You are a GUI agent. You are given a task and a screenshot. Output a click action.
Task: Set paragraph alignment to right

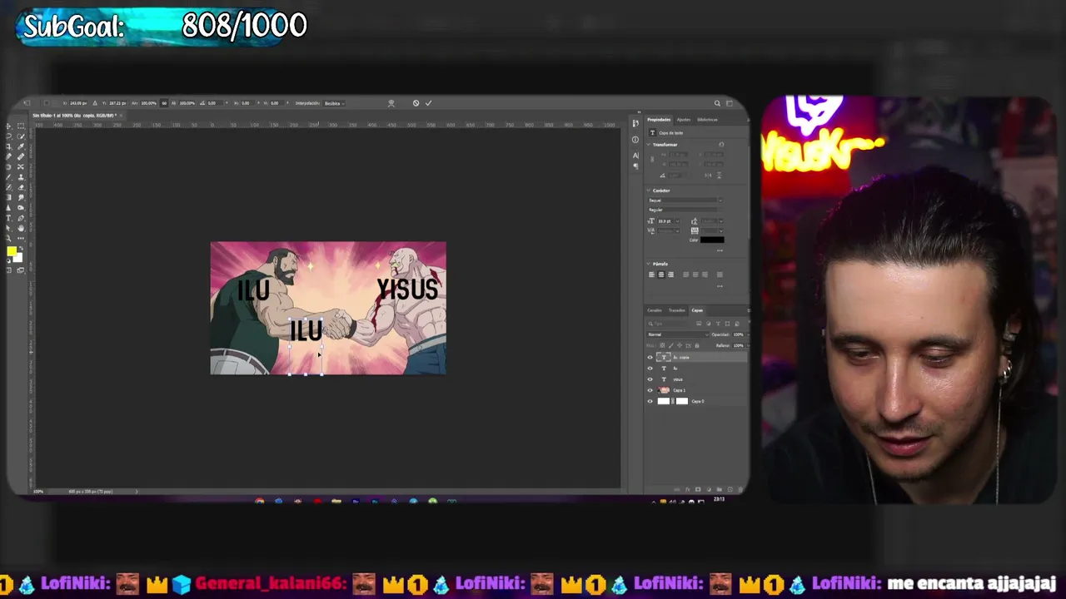670,275
